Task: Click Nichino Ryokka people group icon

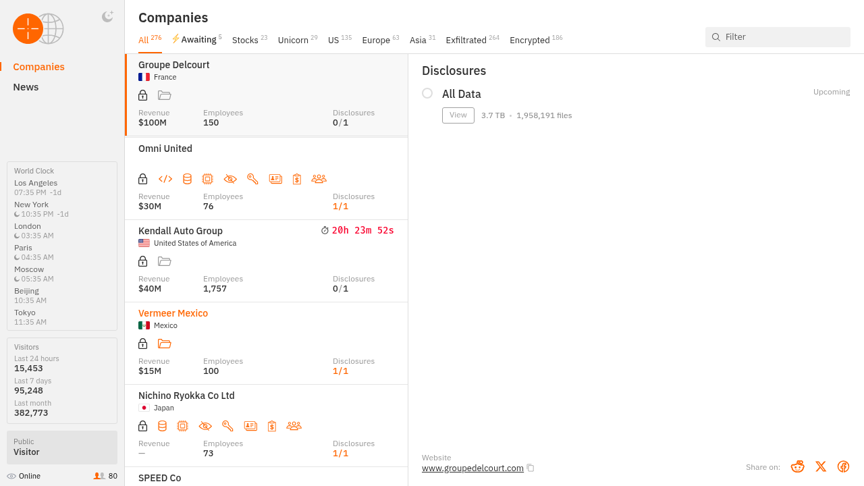Action: coord(294,426)
